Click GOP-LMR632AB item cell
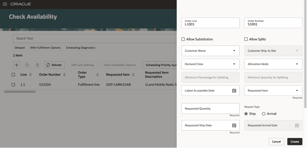Screen dimensions: 307x148 118,85
